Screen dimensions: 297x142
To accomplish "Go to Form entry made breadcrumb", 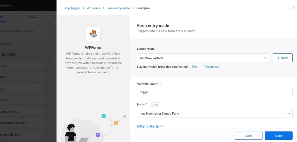I will tap(118, 8).
